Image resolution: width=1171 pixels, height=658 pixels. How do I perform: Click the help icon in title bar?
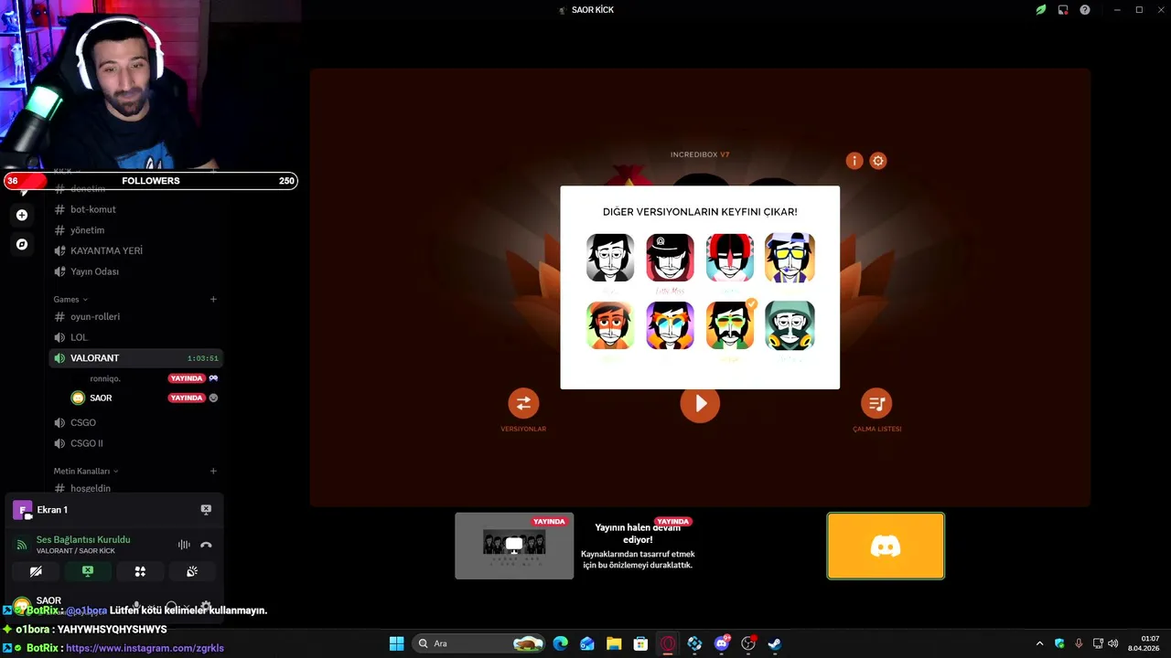coord(1085,10)
